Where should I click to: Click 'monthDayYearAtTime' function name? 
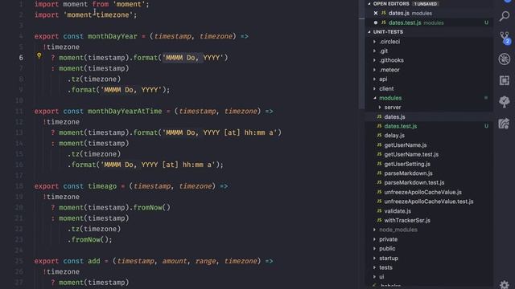[x=125, y=111]
